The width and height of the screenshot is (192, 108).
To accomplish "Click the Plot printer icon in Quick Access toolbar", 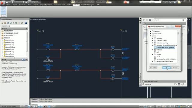I will point(23,2).
